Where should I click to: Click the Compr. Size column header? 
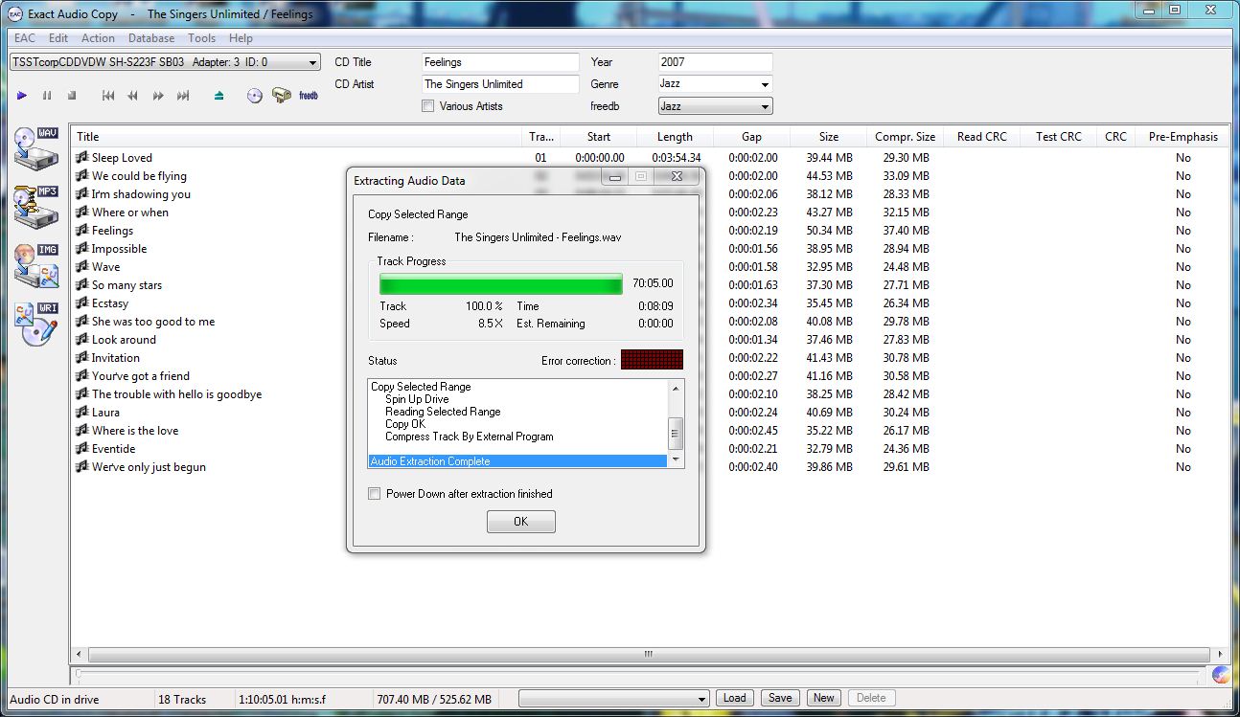click(x=905, y=137)
